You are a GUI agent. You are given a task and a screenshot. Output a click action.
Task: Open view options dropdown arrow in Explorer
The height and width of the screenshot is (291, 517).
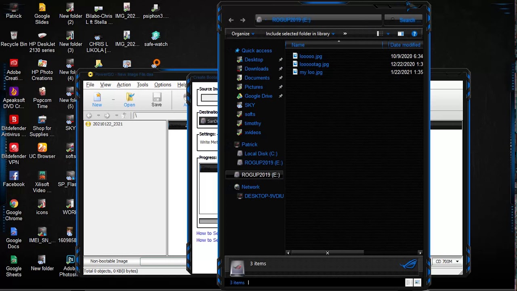[x=388, y=34]
